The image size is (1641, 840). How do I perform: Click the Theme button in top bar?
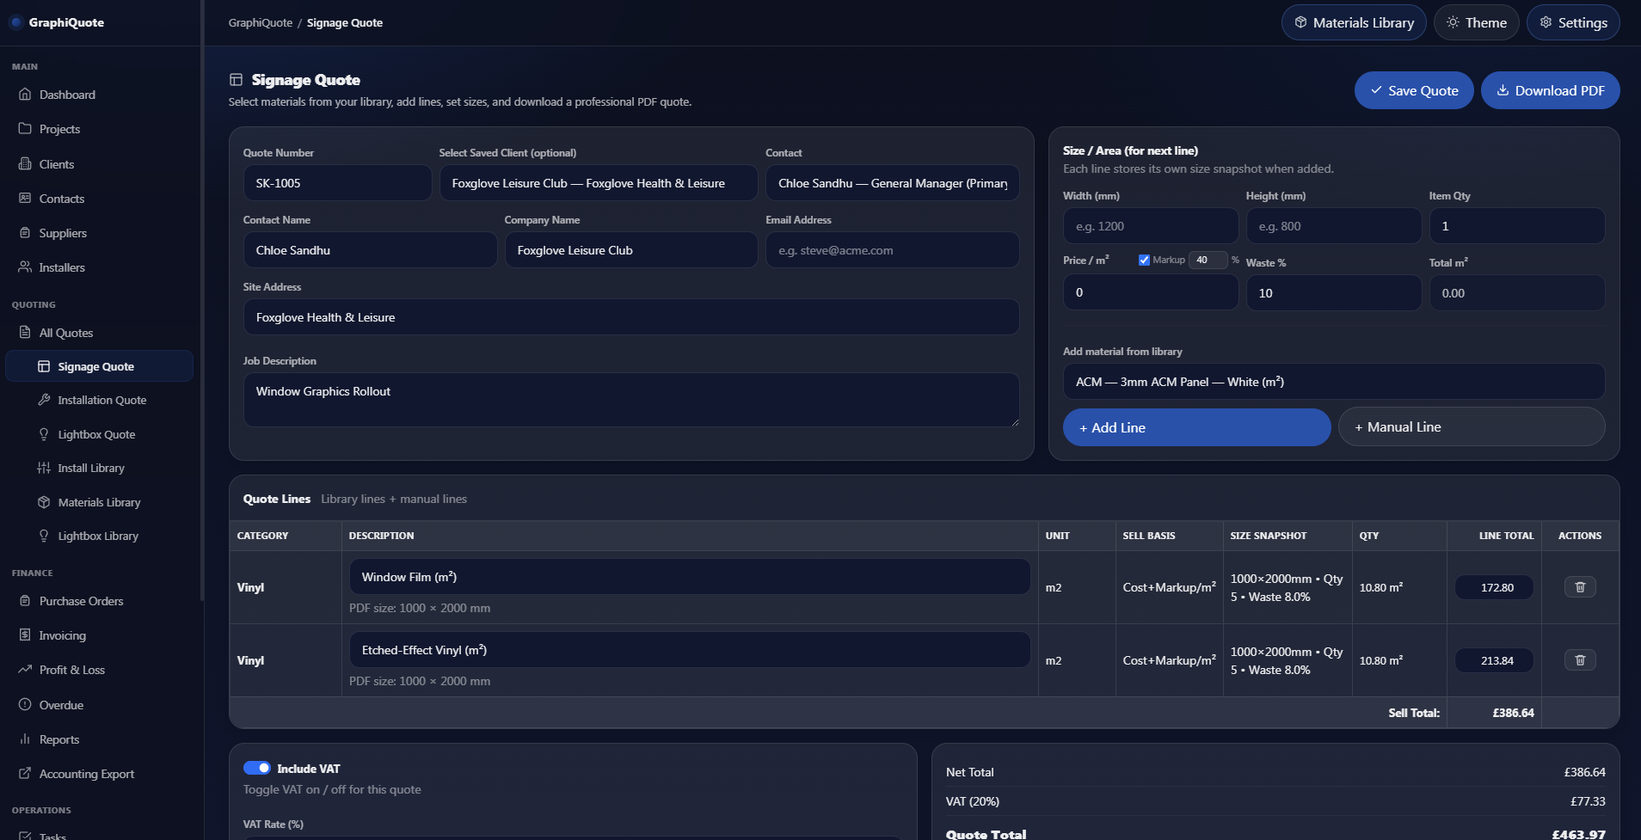(1476, 22)
